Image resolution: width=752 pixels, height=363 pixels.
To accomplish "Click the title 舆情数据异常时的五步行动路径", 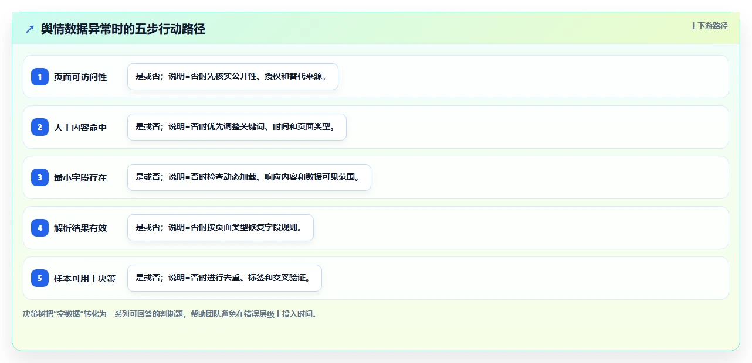I will [123, 29].
